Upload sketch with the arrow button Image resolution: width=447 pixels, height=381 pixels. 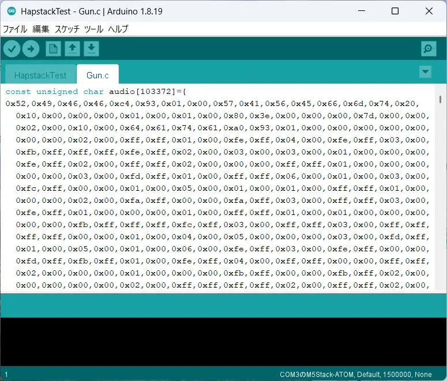[31, 49]
